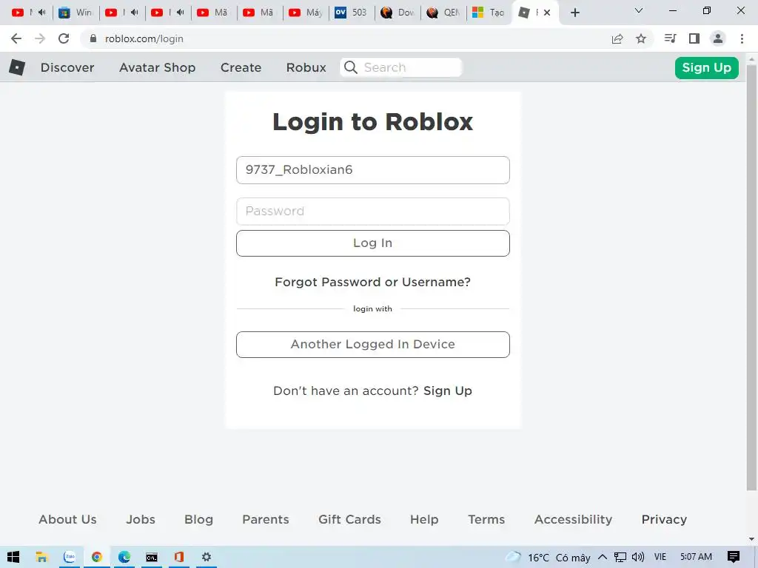Open the media control icon
Viewport: 758px width, 568px height.
coord(670,38)
